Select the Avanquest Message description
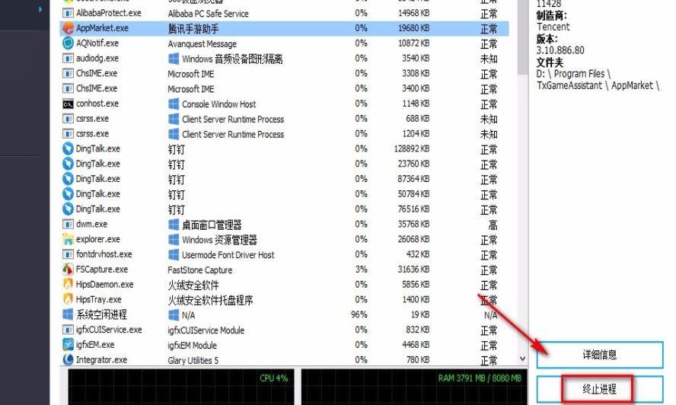This screenshot has width=676, height=405. [202, 44]
